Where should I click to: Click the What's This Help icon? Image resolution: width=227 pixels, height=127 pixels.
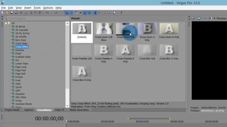pos(121,13)
